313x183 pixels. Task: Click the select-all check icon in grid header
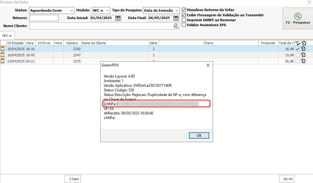(298, 43)
